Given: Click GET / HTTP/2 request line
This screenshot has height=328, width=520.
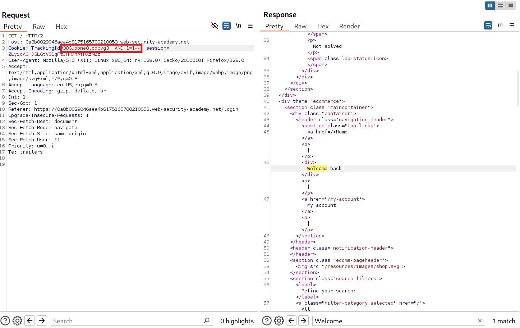Looking at the screenshot, I should click(x=26, y=36).
